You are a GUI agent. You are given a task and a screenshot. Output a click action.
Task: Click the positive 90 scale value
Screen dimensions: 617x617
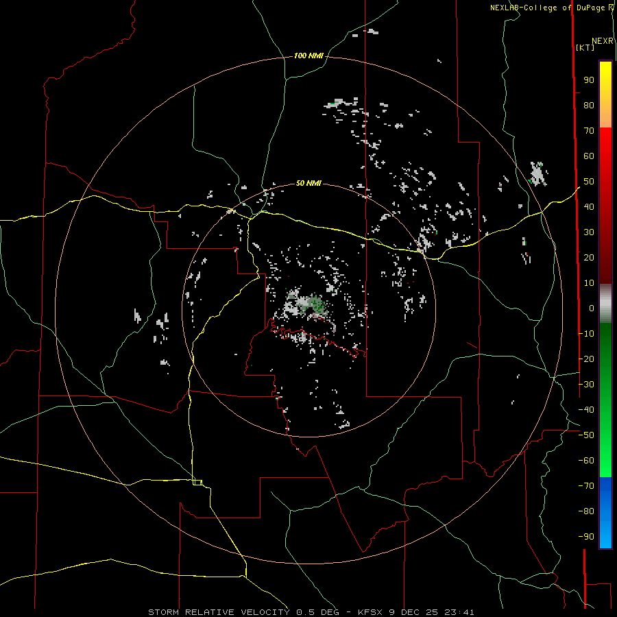coord(589,80)
